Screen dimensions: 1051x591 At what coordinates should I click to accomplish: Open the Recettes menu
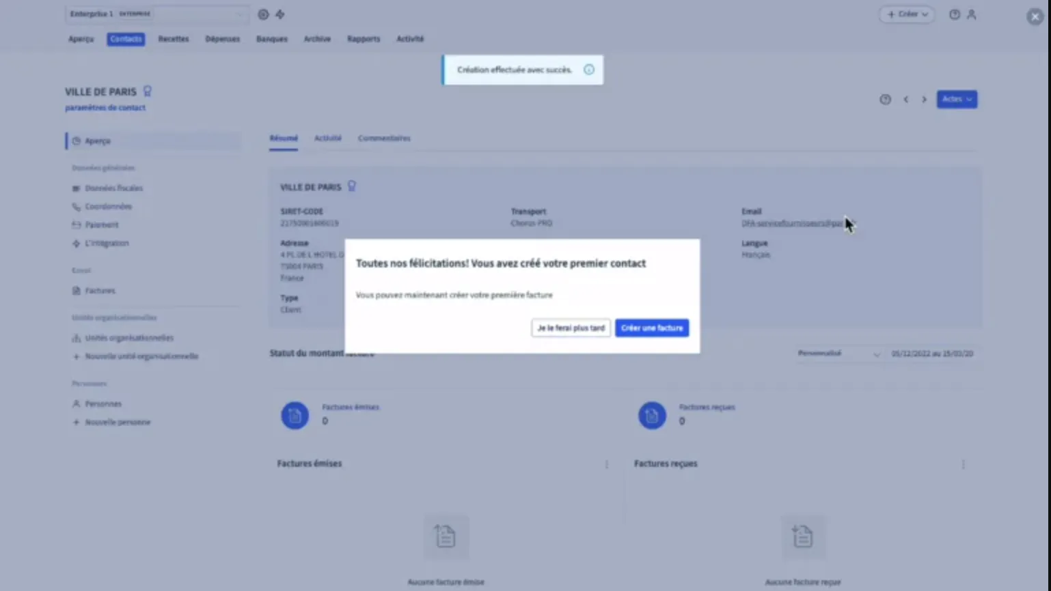click(x=173, y=39)
